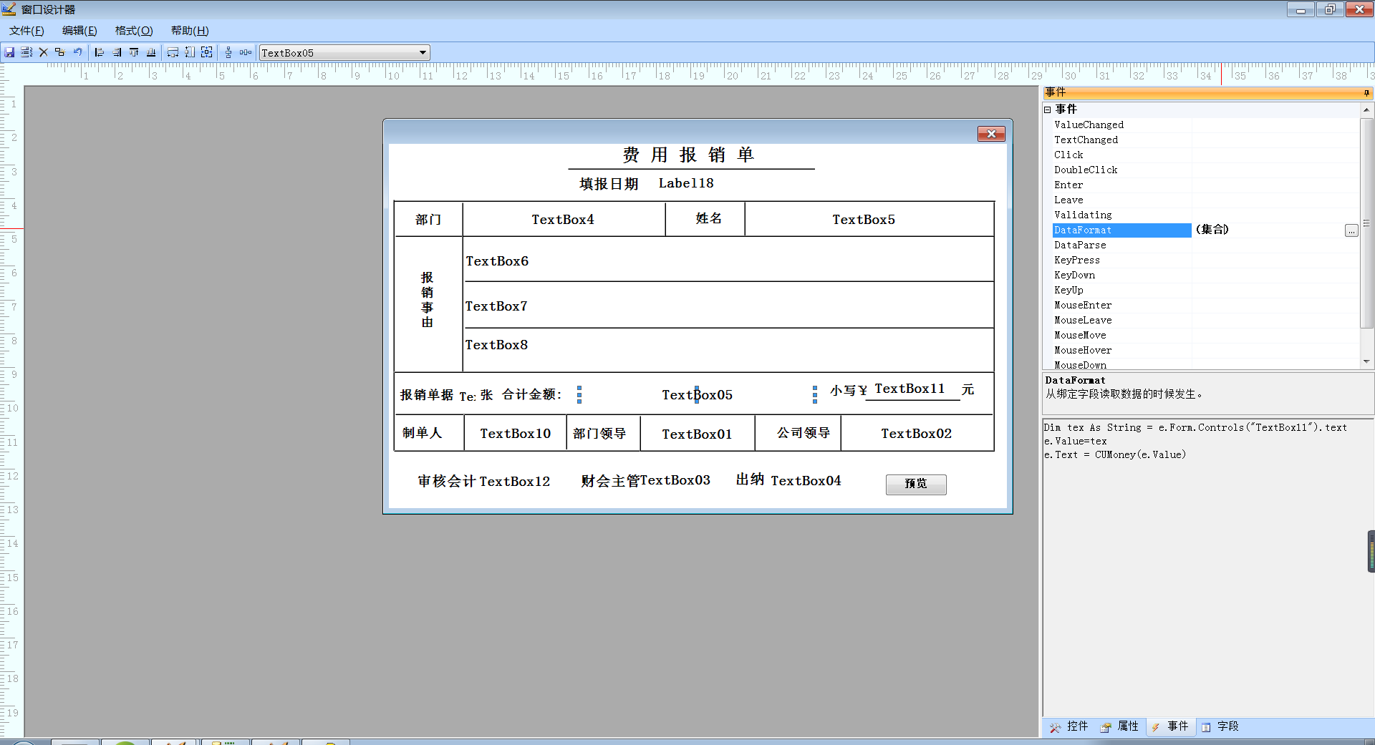This screenshot has height=745, width=1375.
Task: Collapse the 事件 tree group
Action: click(x=1047, y=109)
